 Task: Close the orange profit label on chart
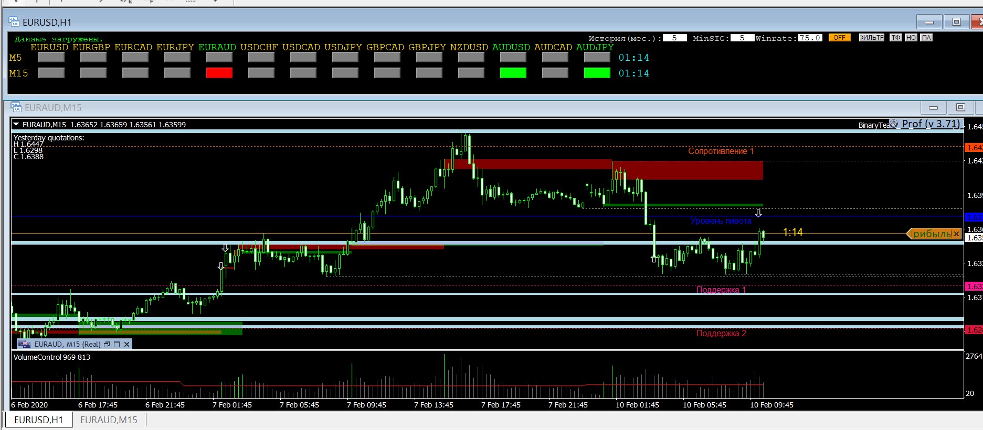[x=956, y=234]
